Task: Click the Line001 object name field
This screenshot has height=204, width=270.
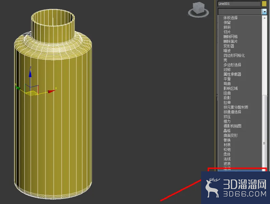Action: 239,3
